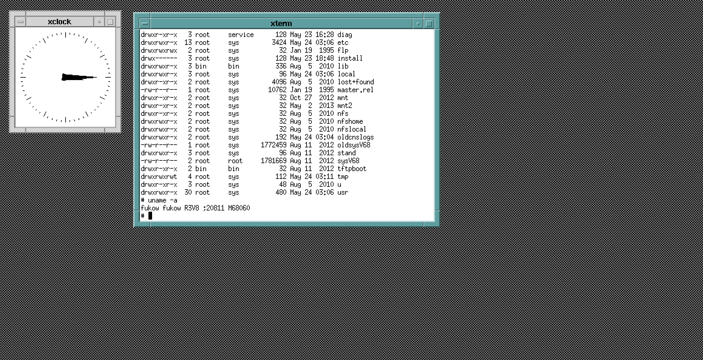Click the link count '30' on usr row
The height and width of the screenshot is (360, 703).
pyautogui.click(x=188, y=192)
